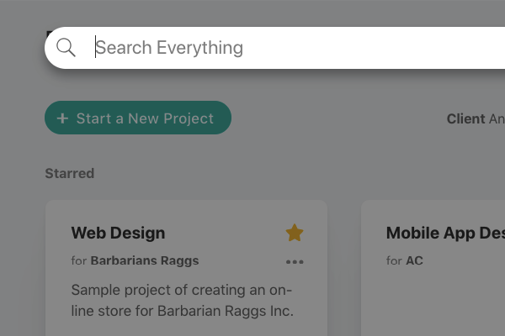
Task: Unstar the Web Design project
Action: point(295,233)
